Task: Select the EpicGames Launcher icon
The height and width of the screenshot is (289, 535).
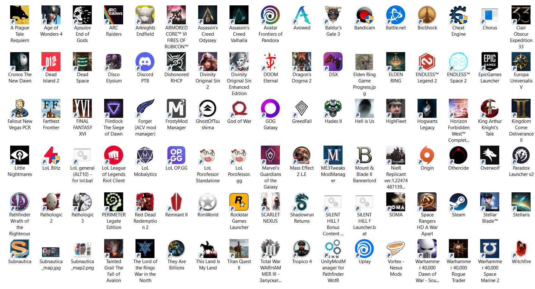Action: 490,62
